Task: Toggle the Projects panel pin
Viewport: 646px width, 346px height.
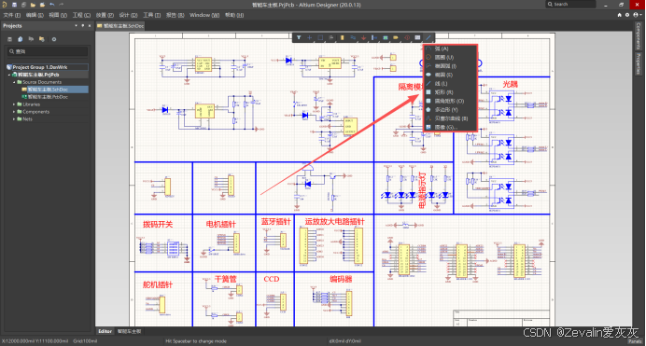Action: click(x=83, y=25)
